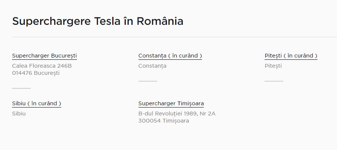Click the 300054 Timișoara postal code line

pos(164,121)
